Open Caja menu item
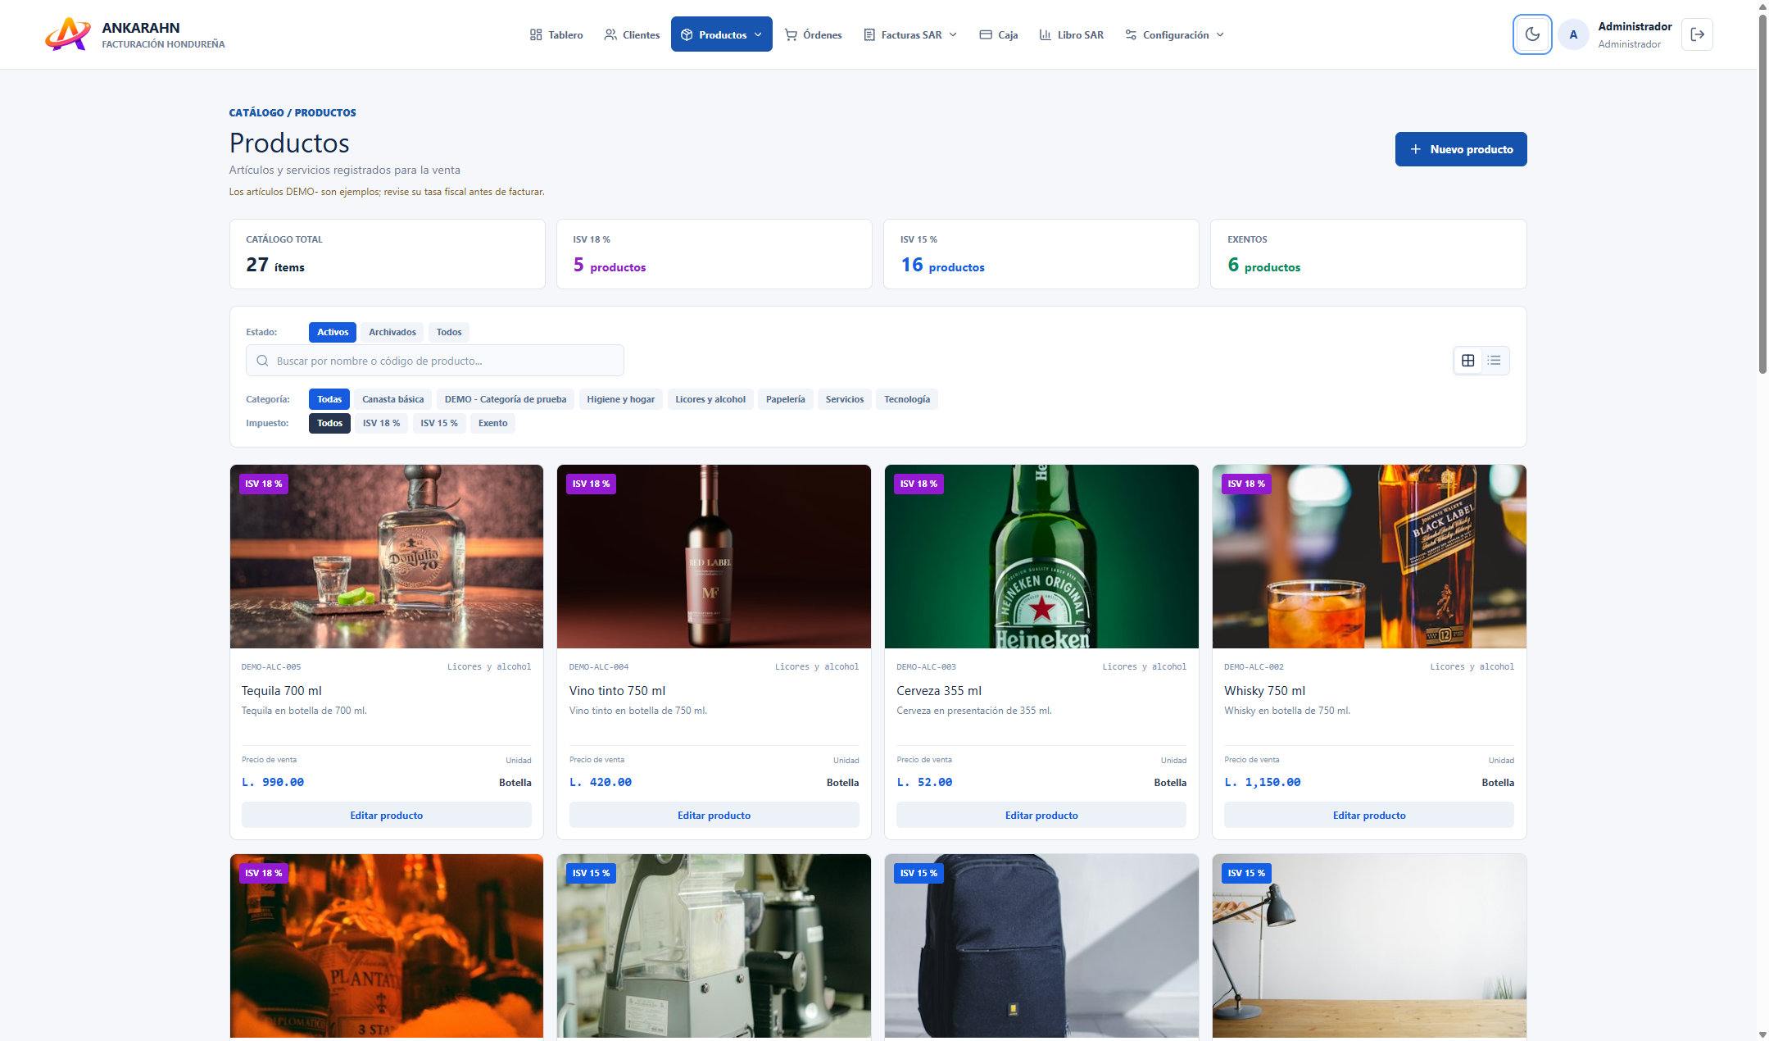The image size is (1769, 1041). 998,34
